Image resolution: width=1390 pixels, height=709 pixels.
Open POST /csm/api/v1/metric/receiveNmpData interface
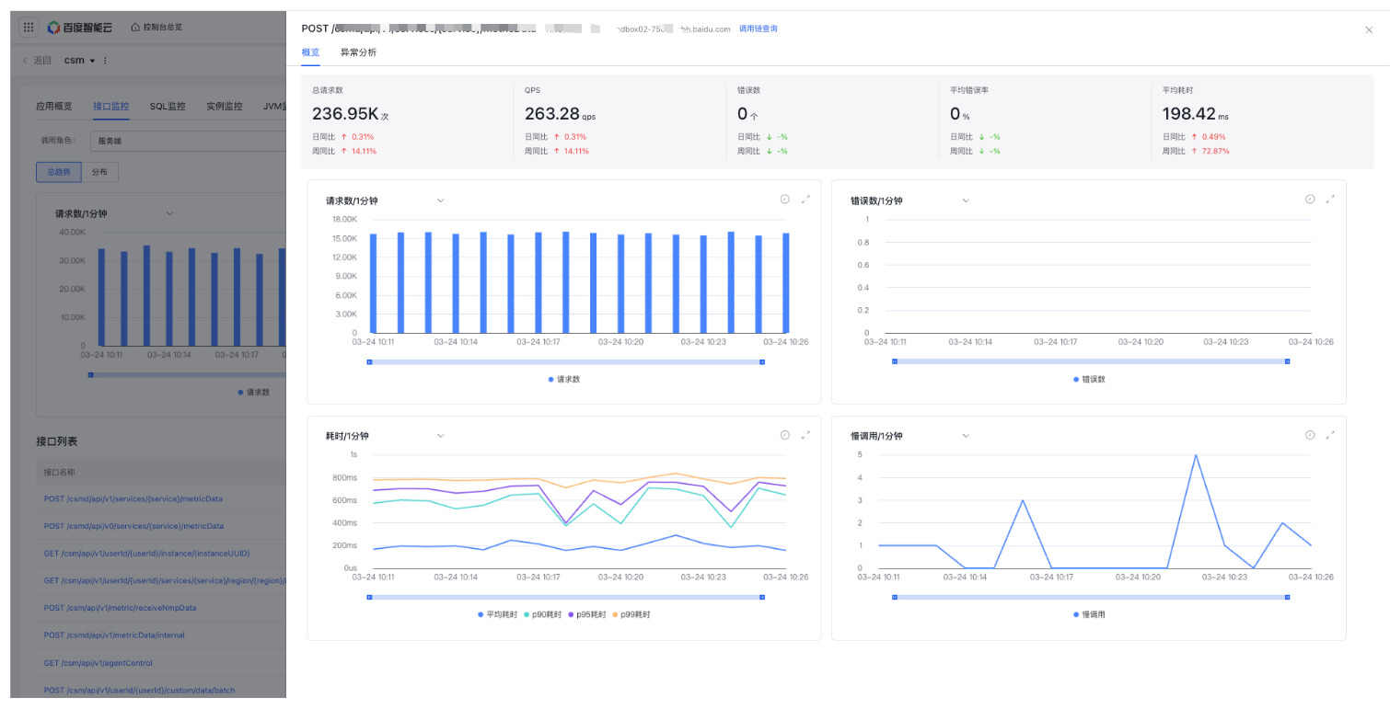[120, 608]
